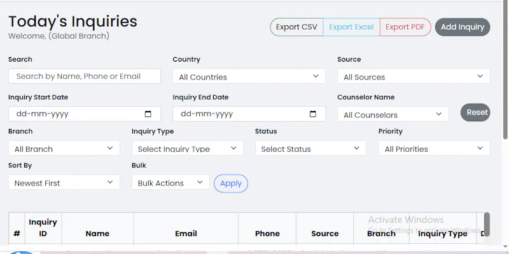Open the Add Inquiry form
509x254 pixels.
coord(463,27)
